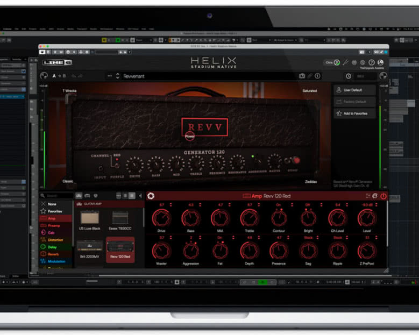Select the Preamp category
Viewport: 419px width, 335px height.
[55, 226]
